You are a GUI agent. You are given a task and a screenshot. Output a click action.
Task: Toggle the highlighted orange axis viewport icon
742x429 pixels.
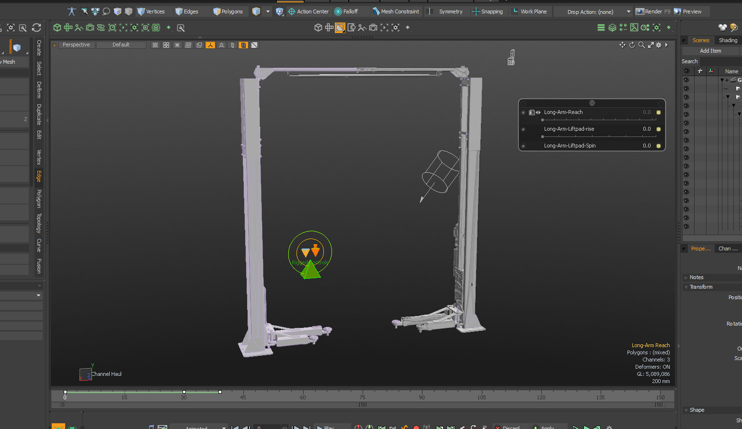pos(210,45)
